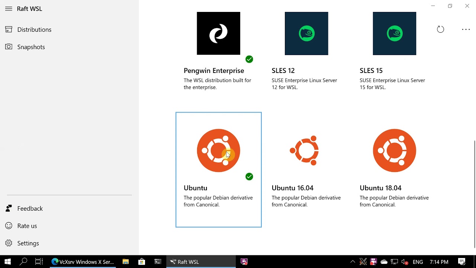This screenshot has width=476, height=268.
Task: Click the Ubuntu installed green checkmark
Action: (x=249, y=176)
